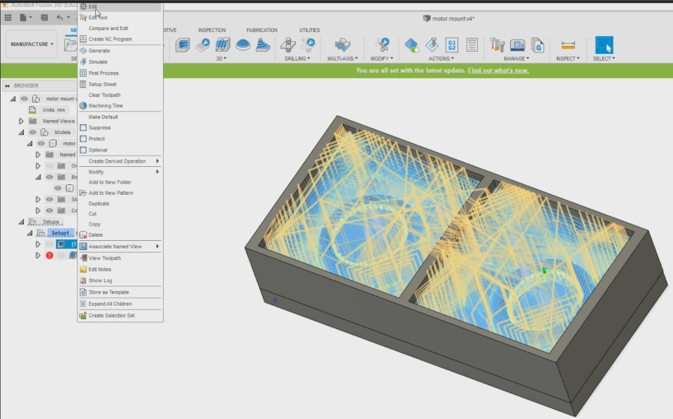Choose Duplicate in the context menu
673x419 pixels.
[x=120, y=203]
